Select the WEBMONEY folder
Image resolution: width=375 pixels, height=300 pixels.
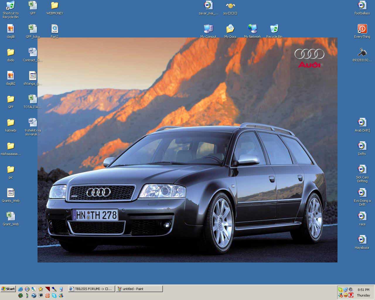[x=54, y=6]
